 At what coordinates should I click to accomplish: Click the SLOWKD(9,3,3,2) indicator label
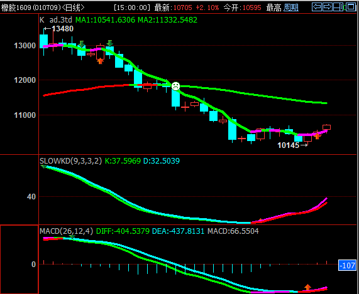(x=70, y=161)
